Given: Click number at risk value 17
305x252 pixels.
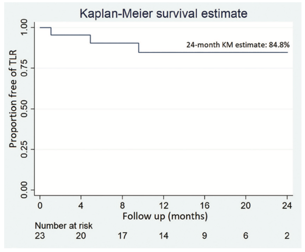Looking at the screenshot, I should tap(122, 236).
